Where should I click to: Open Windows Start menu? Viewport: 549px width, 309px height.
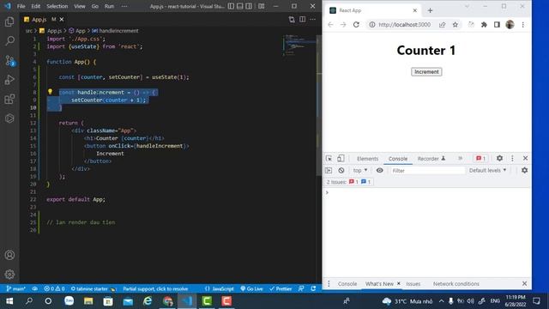click(9, 301)
